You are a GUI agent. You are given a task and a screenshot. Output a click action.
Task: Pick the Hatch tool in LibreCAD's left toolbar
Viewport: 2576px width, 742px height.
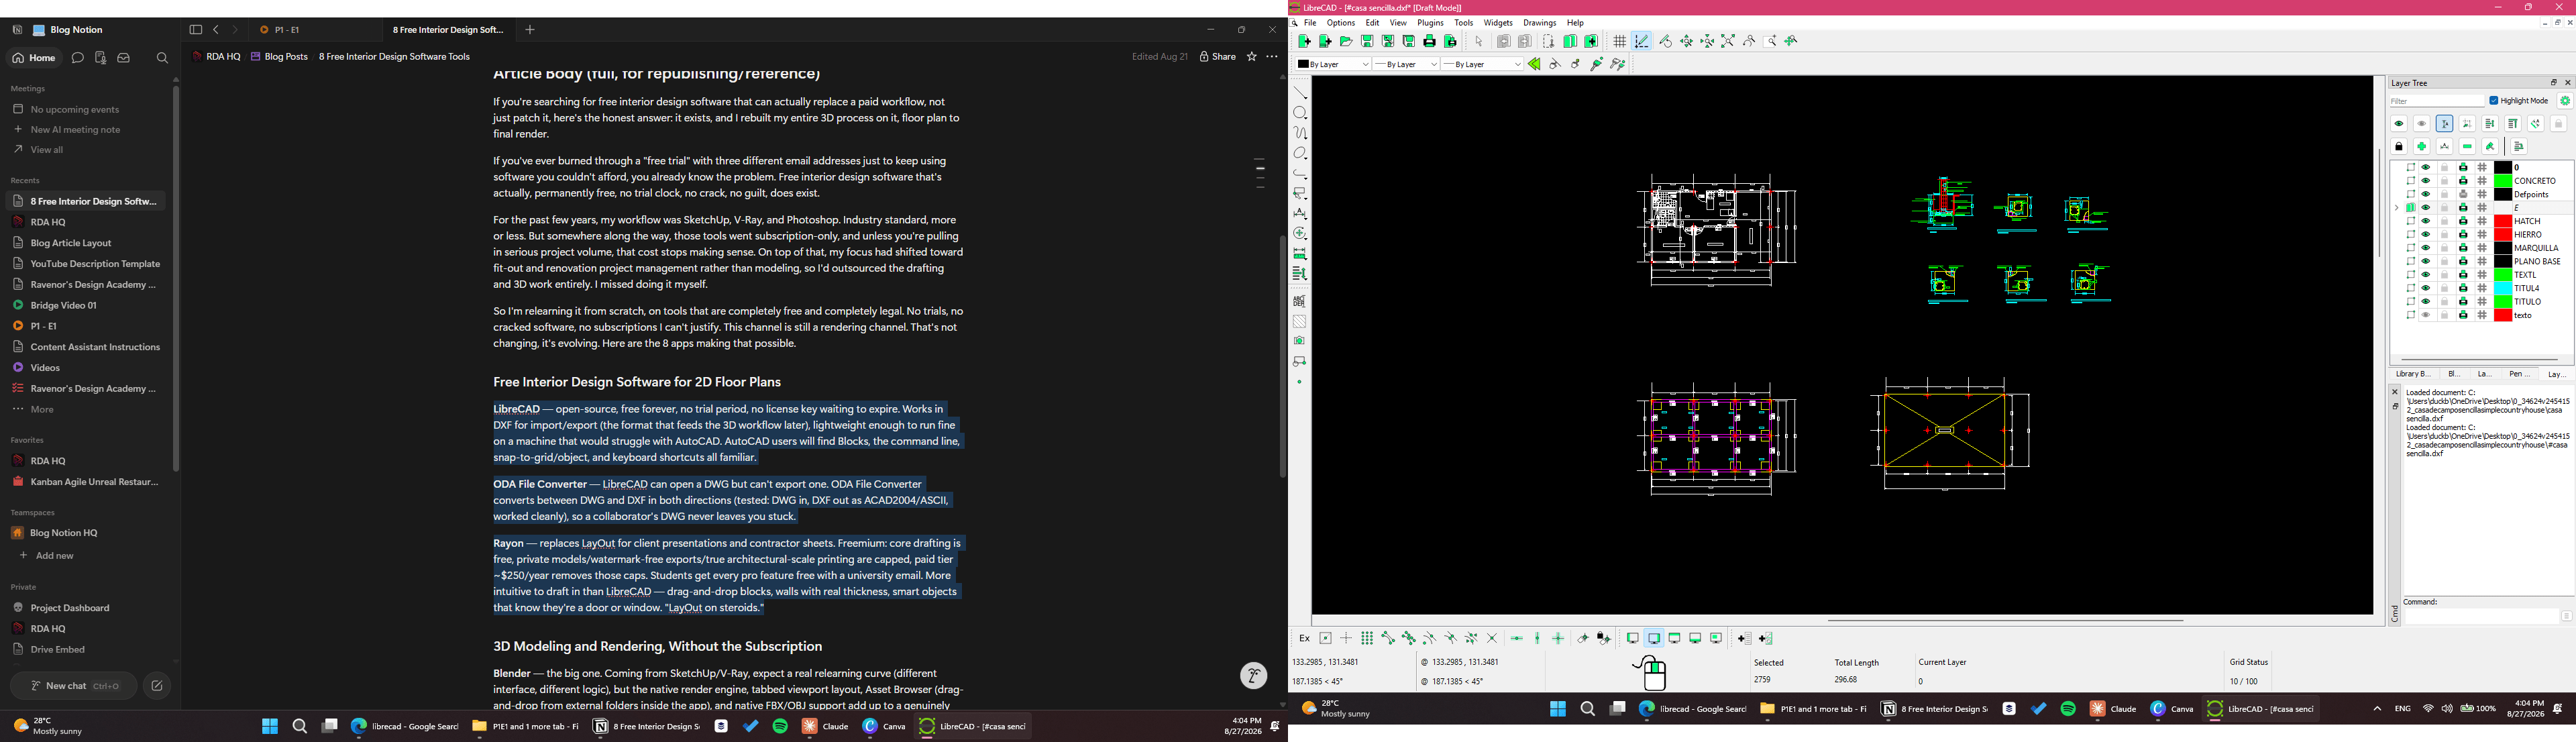[x=1300, y=322]
